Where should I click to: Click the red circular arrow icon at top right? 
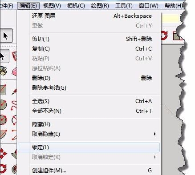coord(164,36)
